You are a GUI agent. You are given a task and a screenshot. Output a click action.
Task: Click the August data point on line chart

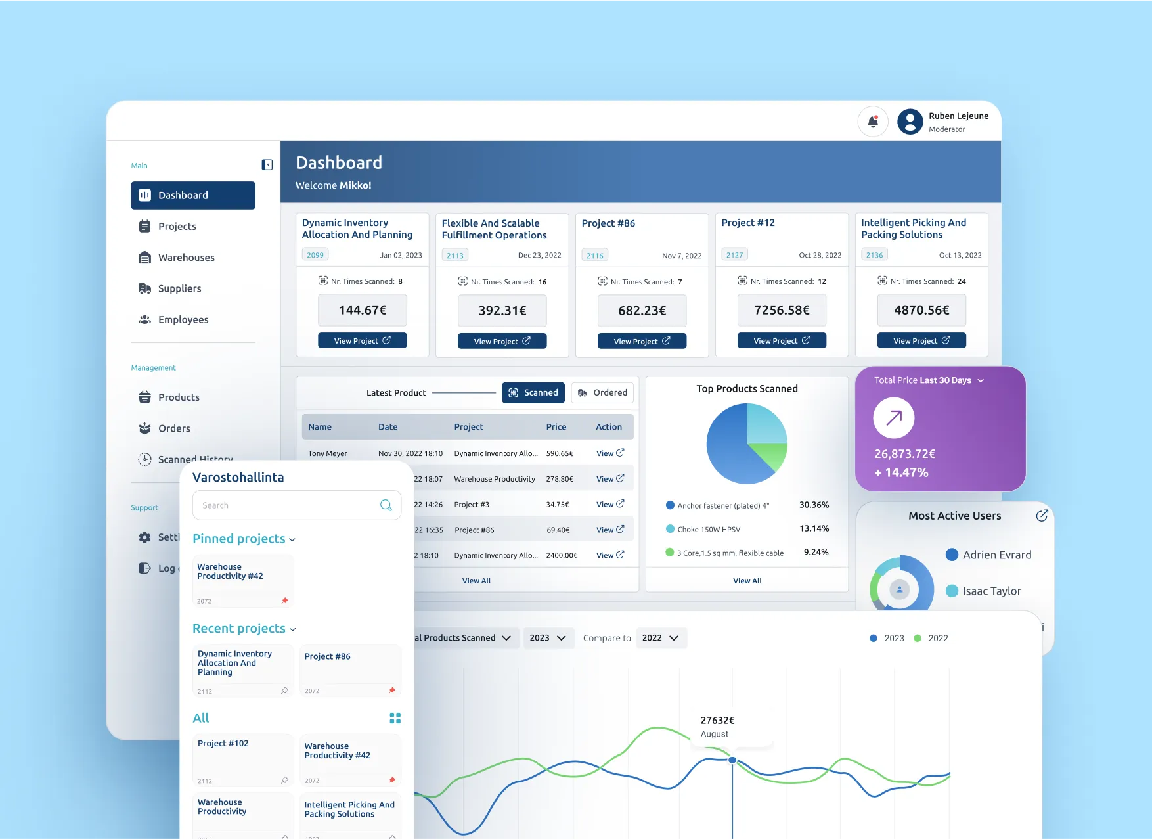point(732,760)
